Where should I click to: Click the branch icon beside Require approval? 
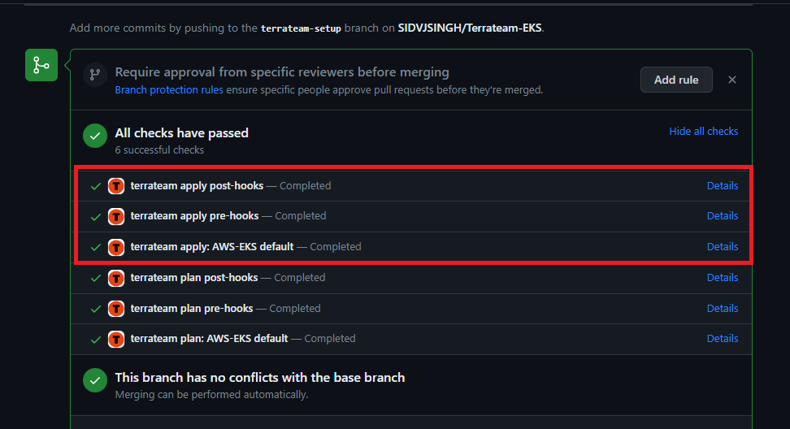pos(95,75)
